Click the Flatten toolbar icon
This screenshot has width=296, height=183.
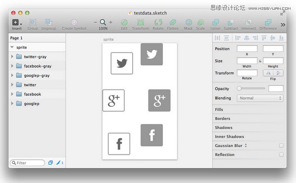(173, 23)
